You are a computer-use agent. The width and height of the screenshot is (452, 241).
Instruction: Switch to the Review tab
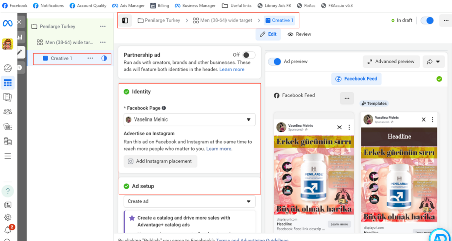(x=299, y=34)
